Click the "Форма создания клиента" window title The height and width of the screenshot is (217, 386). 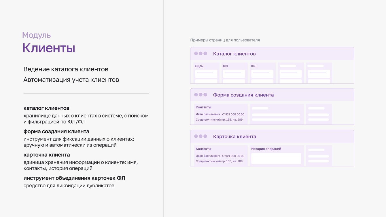point(243,95)
